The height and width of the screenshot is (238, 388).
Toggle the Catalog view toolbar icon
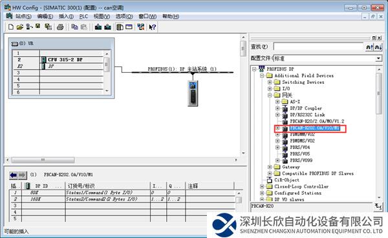coord(120,27)
